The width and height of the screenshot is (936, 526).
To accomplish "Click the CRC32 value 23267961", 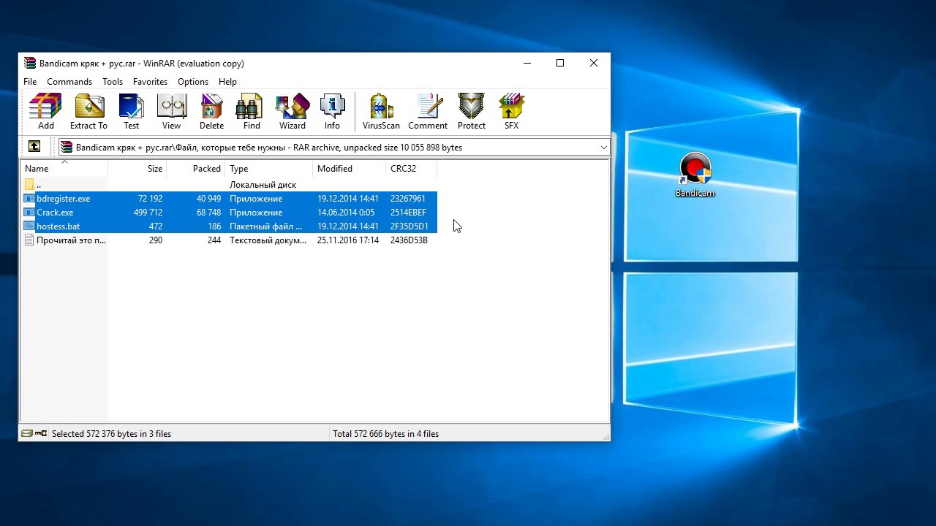I will point(408,199).
